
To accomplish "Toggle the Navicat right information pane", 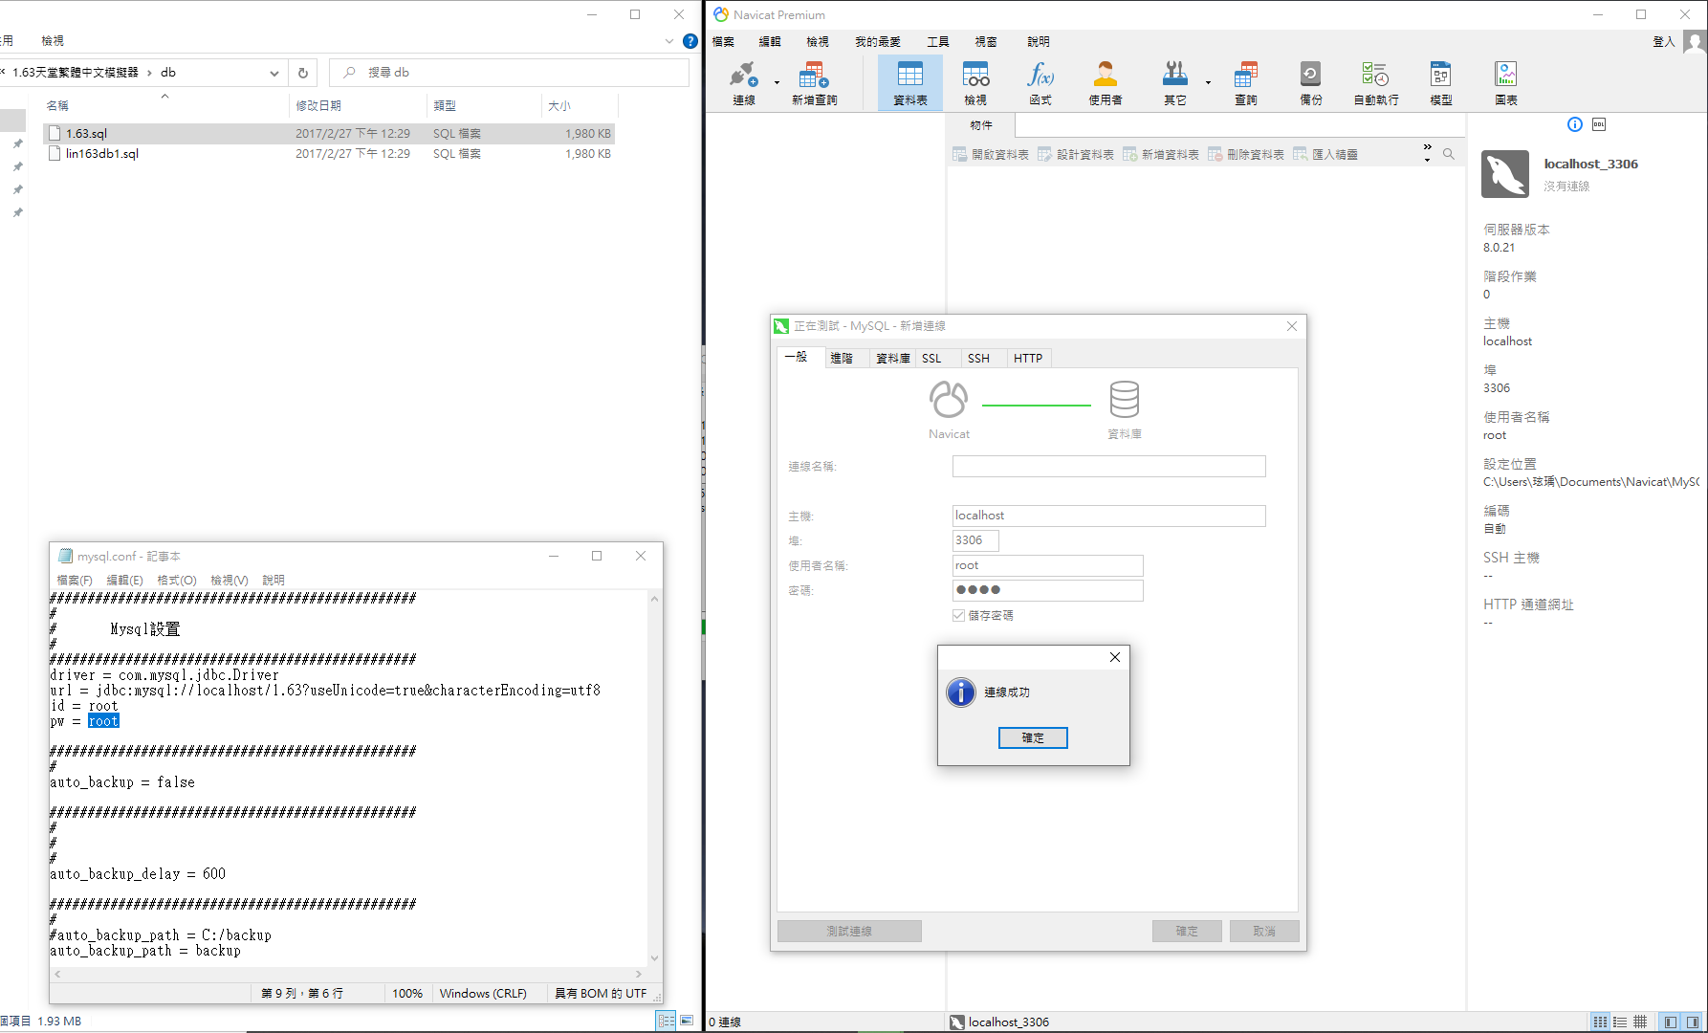I will [1692, 1022].
